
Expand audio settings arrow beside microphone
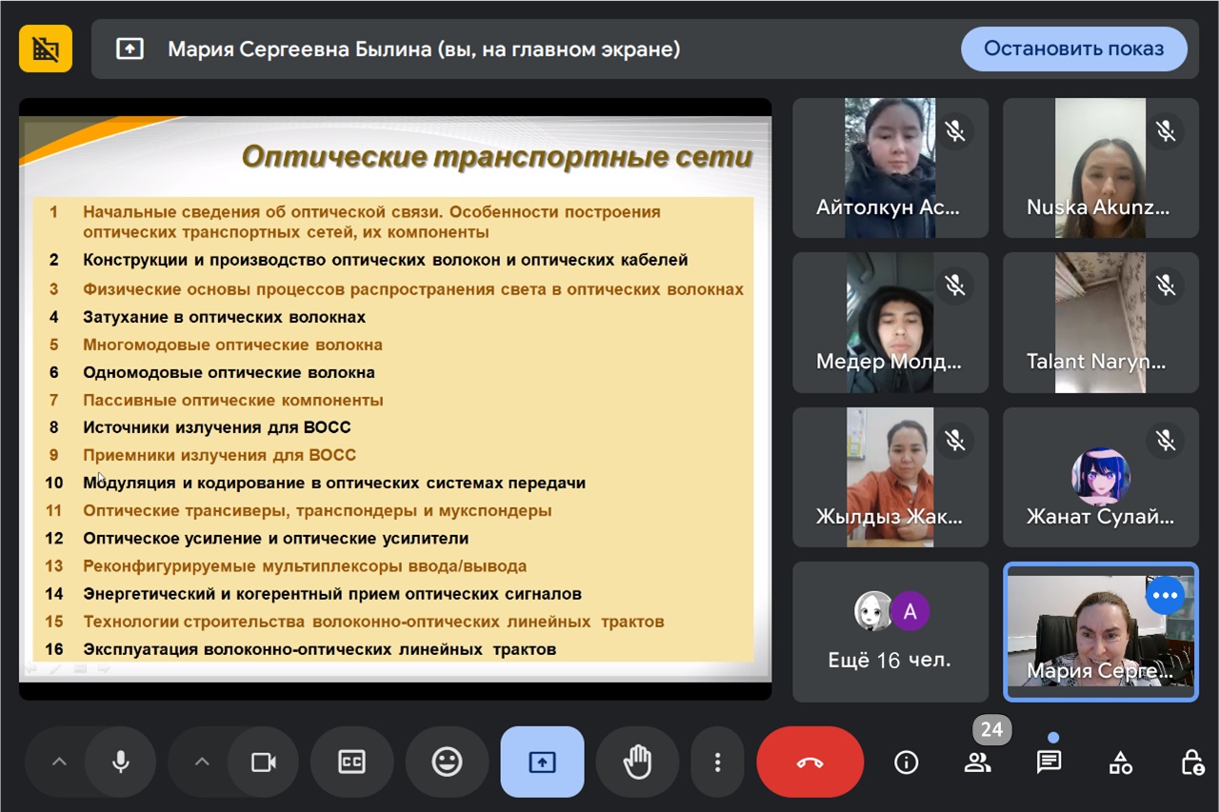tap(59, 762)
